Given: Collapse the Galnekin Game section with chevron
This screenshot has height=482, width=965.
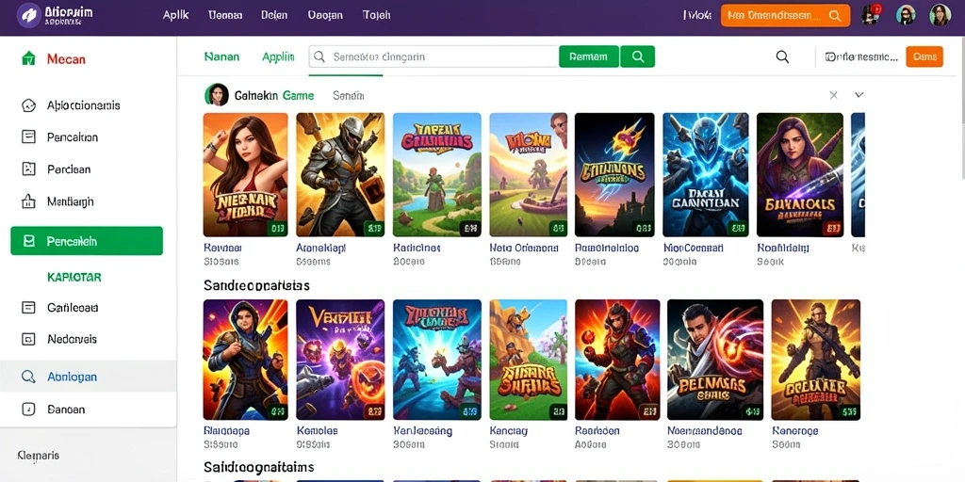Looking at the screenshot, I should 859,95.
